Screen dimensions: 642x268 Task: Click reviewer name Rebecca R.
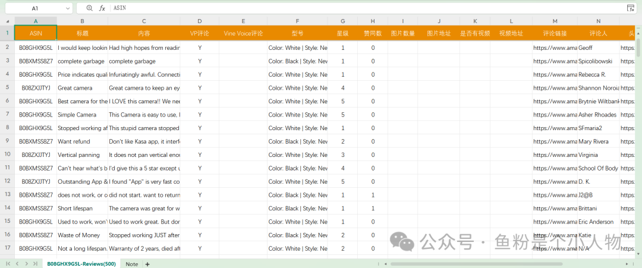[x=592, y=74]
